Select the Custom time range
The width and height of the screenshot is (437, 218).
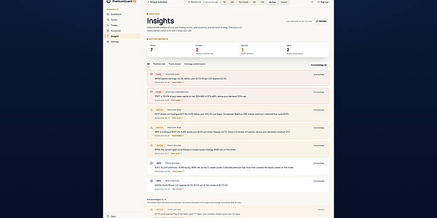(284, 2)
